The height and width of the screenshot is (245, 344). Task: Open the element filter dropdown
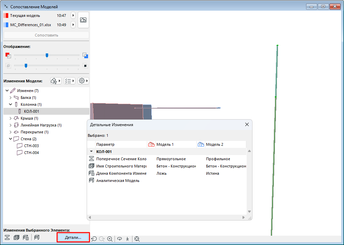56,81
